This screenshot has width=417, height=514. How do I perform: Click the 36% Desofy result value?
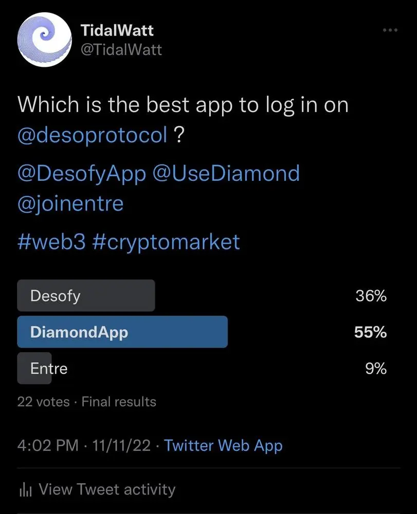(x=370, y=296)
